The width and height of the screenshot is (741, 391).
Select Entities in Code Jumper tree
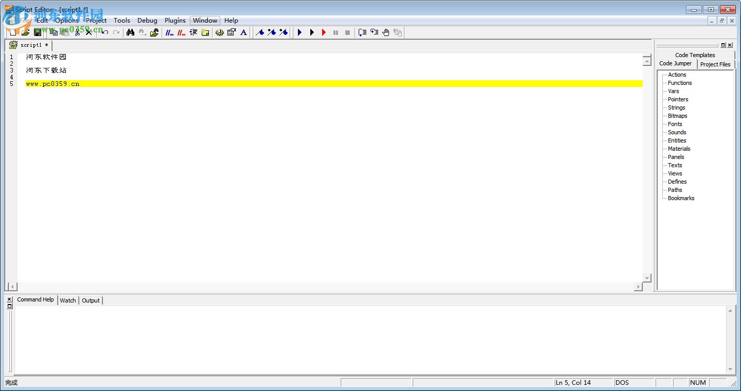[677, 140]
